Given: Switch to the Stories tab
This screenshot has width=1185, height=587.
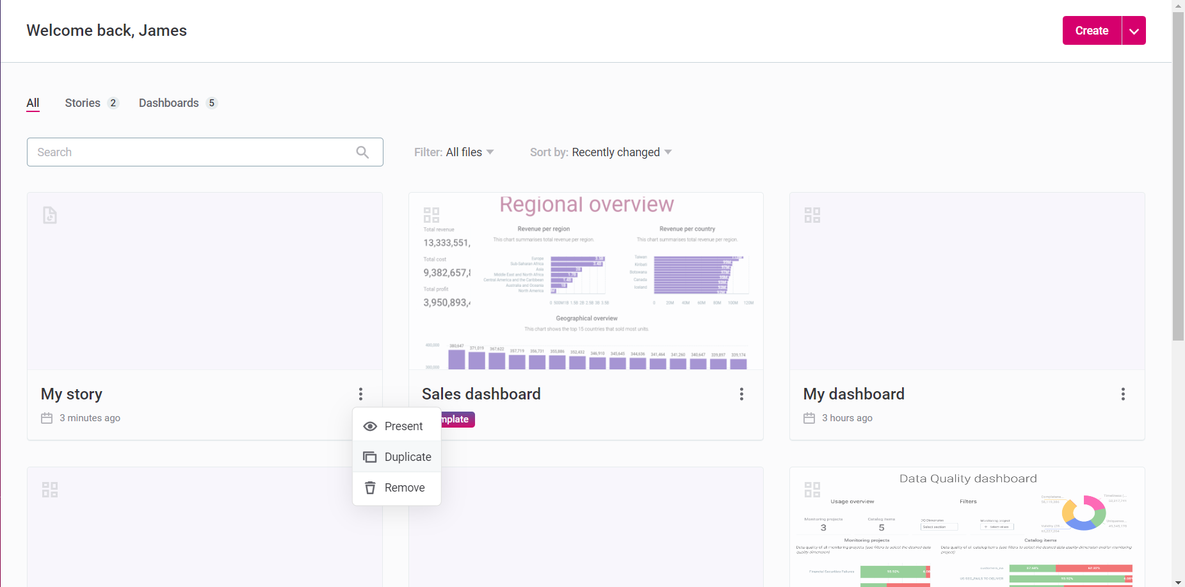Looking at the screenshot, I should pyautogui.click(x=83, y=103).
